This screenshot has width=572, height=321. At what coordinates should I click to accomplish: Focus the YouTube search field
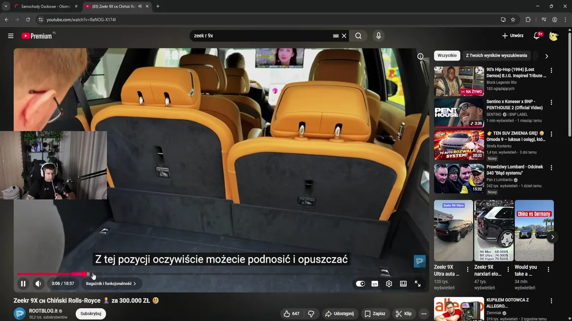(261, 36)
